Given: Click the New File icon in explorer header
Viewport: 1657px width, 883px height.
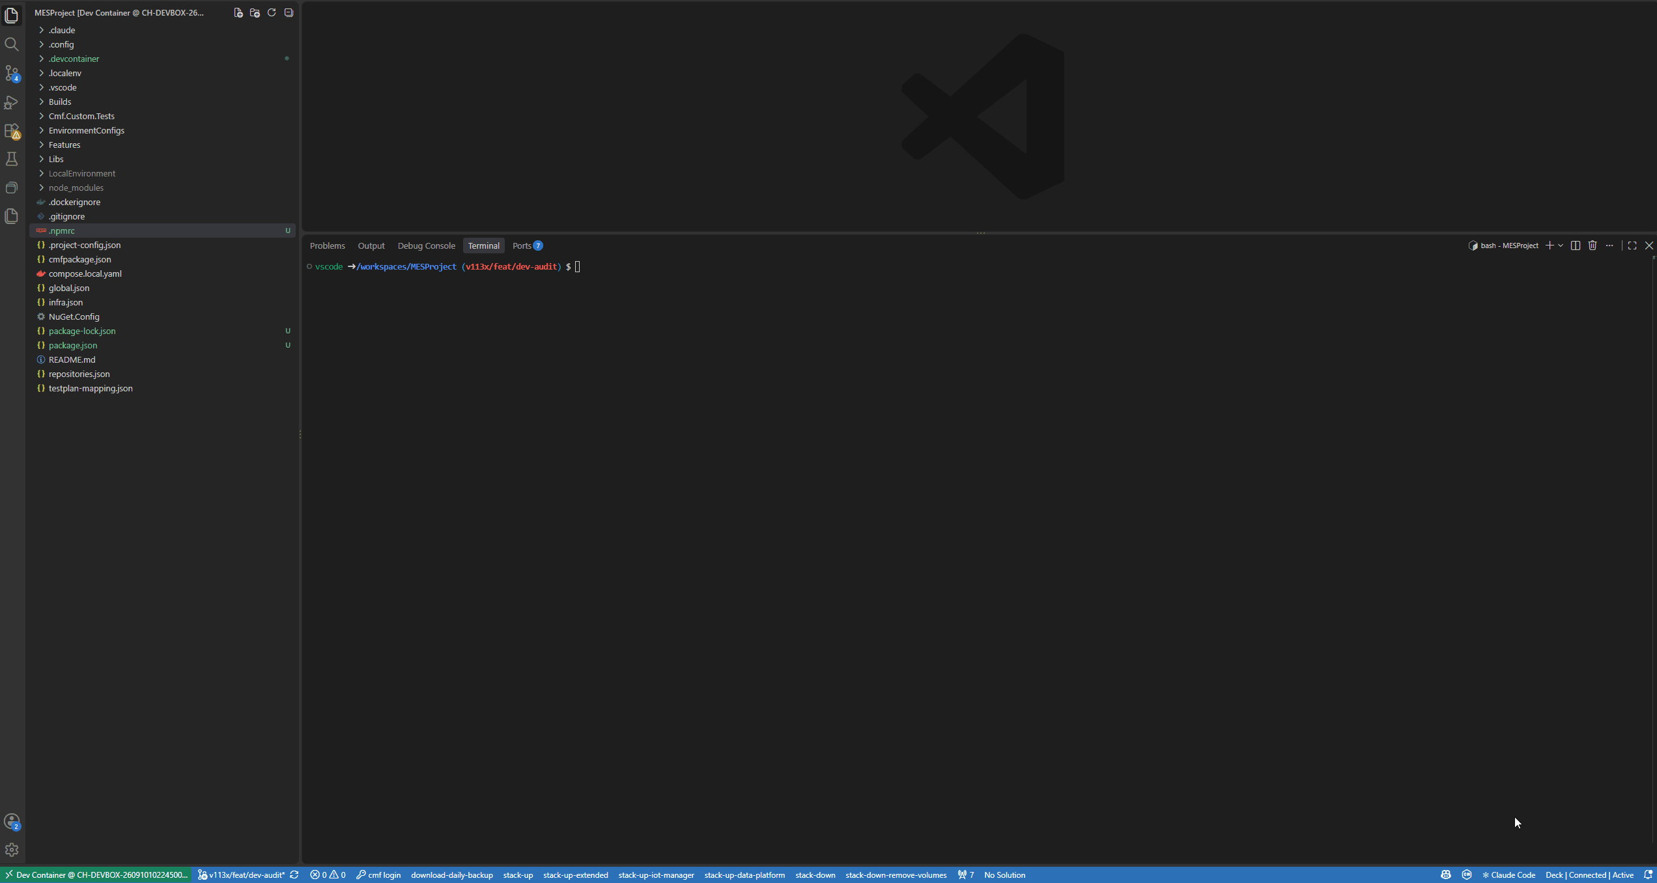Looking at the screenshot, I should point(238,12).
